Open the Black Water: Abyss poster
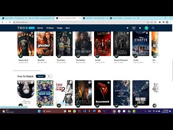Image resolution: width=173 pixels, height=130 pixels. [x=141, y=93]
